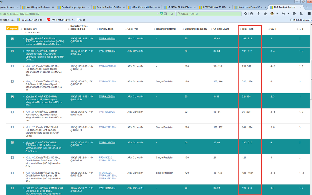Open the K20_120 product link
312x195 pixels.
click(x=30, y=81)
